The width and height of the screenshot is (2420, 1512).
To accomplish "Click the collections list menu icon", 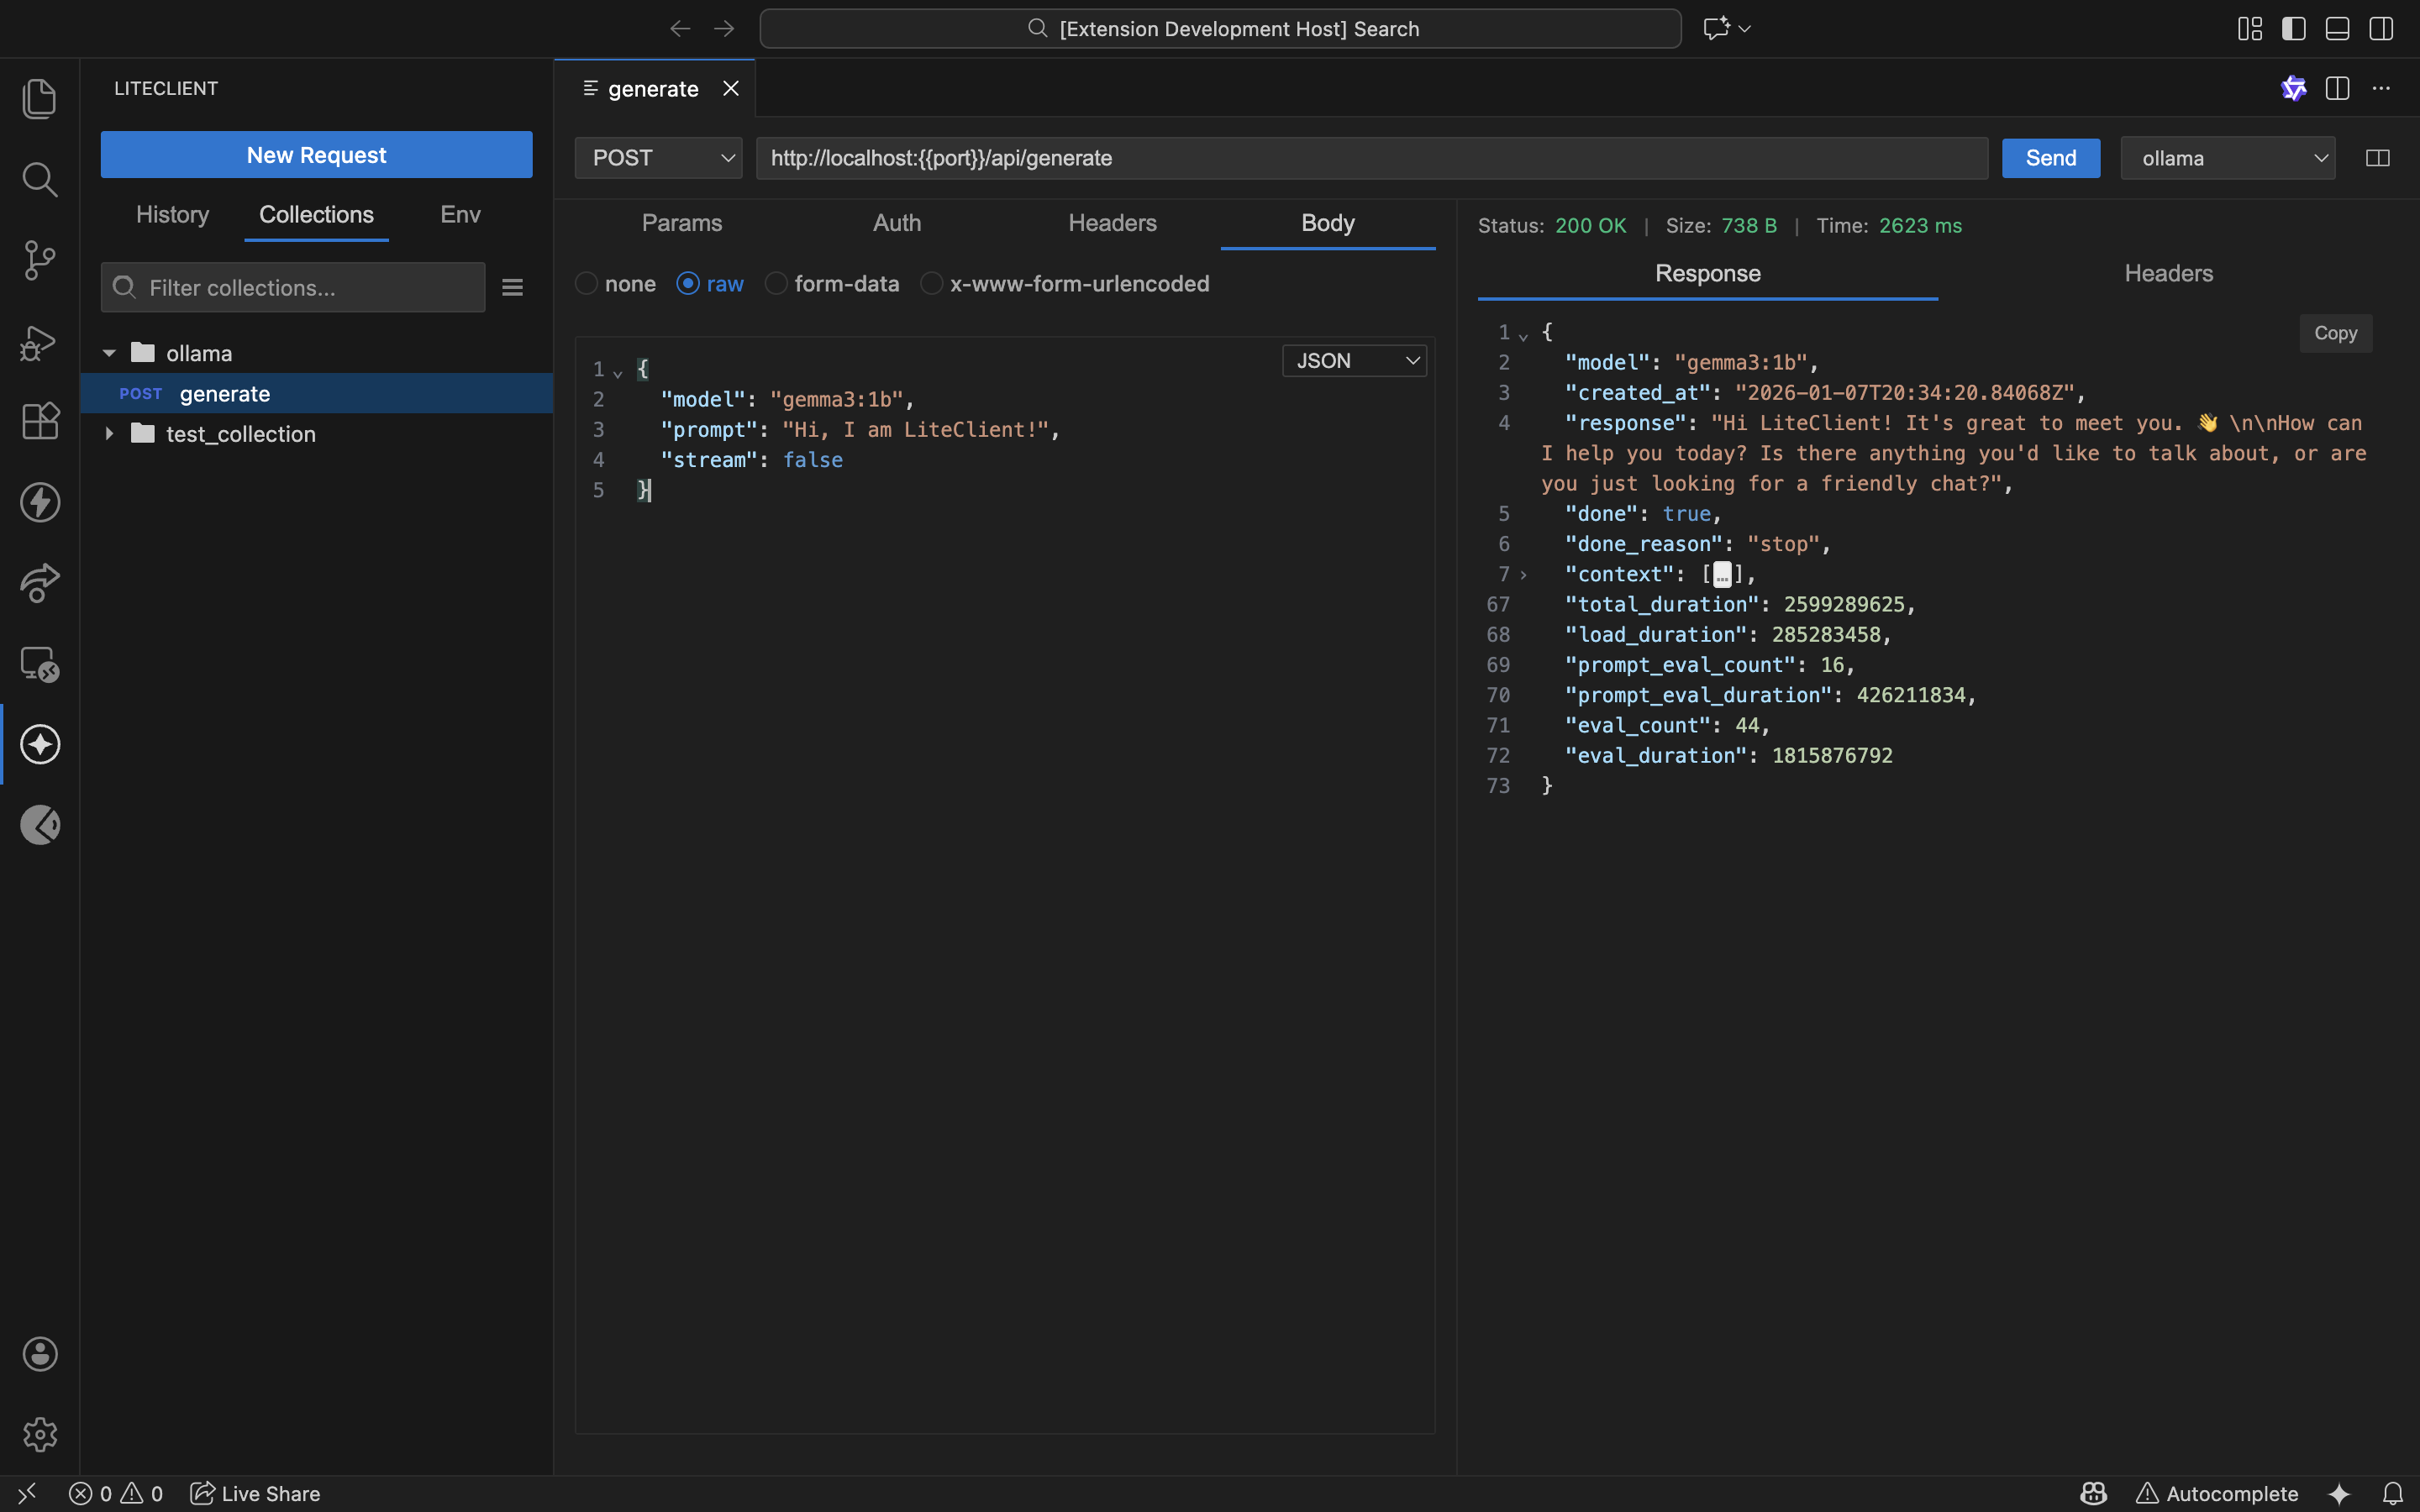I will [x=512, y=288].
